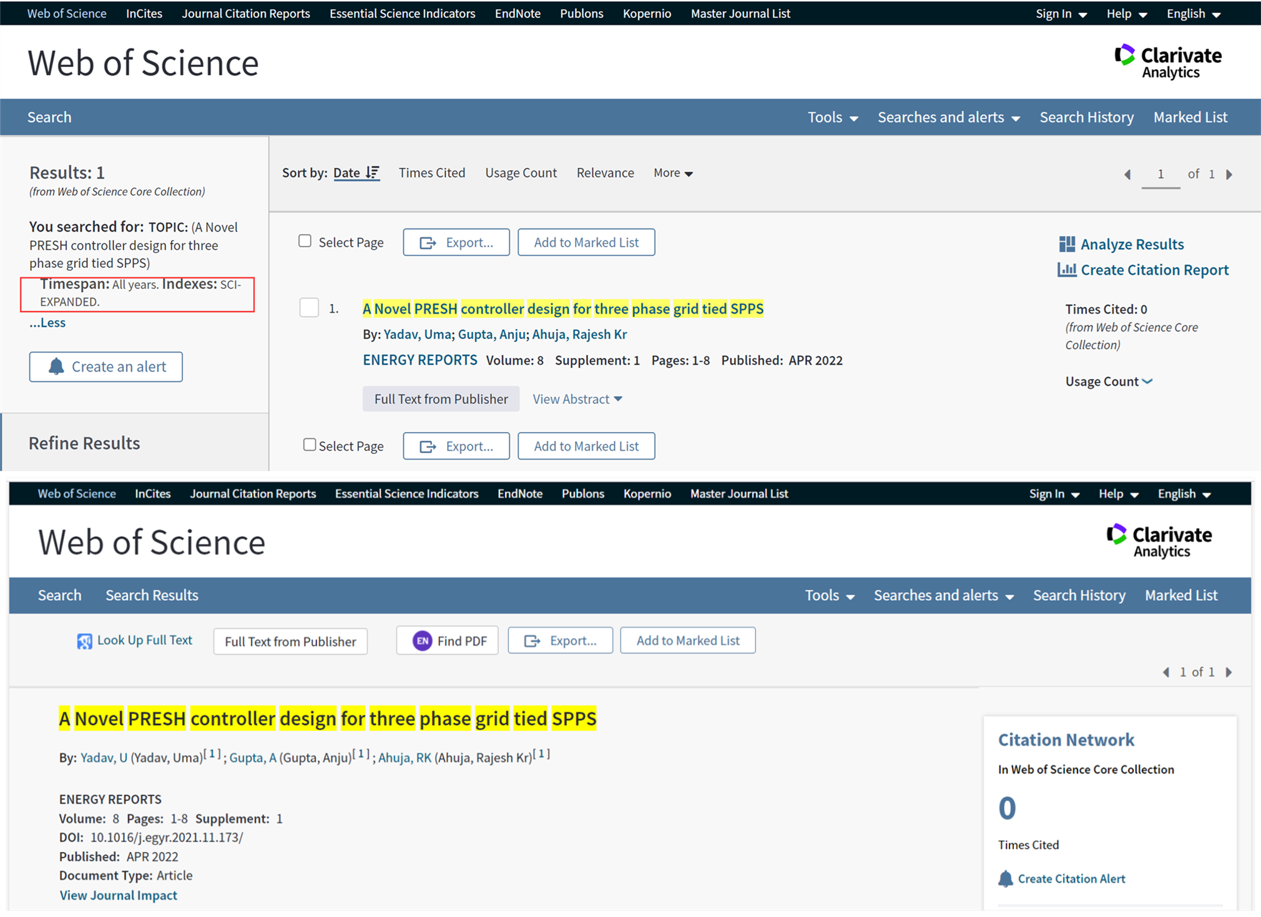Click the Date sort descending icon
Screen dimensions: 1261x917
(x=373, y=173)
